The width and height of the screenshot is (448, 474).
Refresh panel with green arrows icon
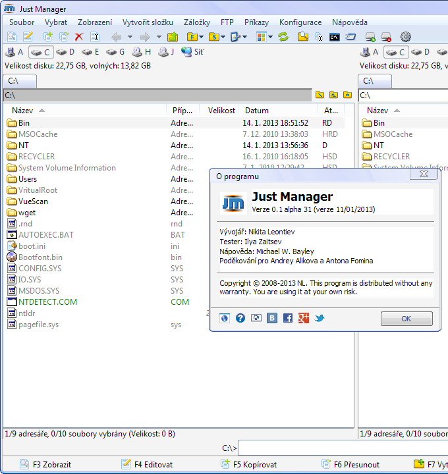point(283,37)
